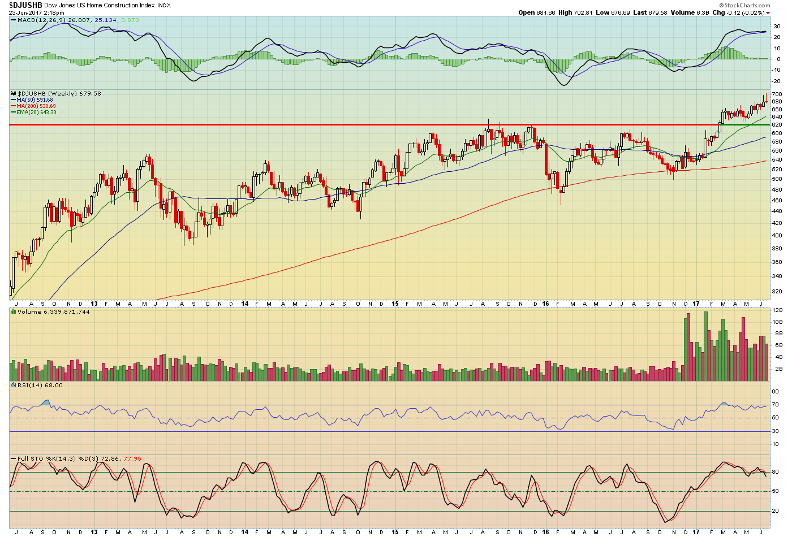Click the 700 price axis label
Screen dimensions: 792x537
click(x=777, y=94)
